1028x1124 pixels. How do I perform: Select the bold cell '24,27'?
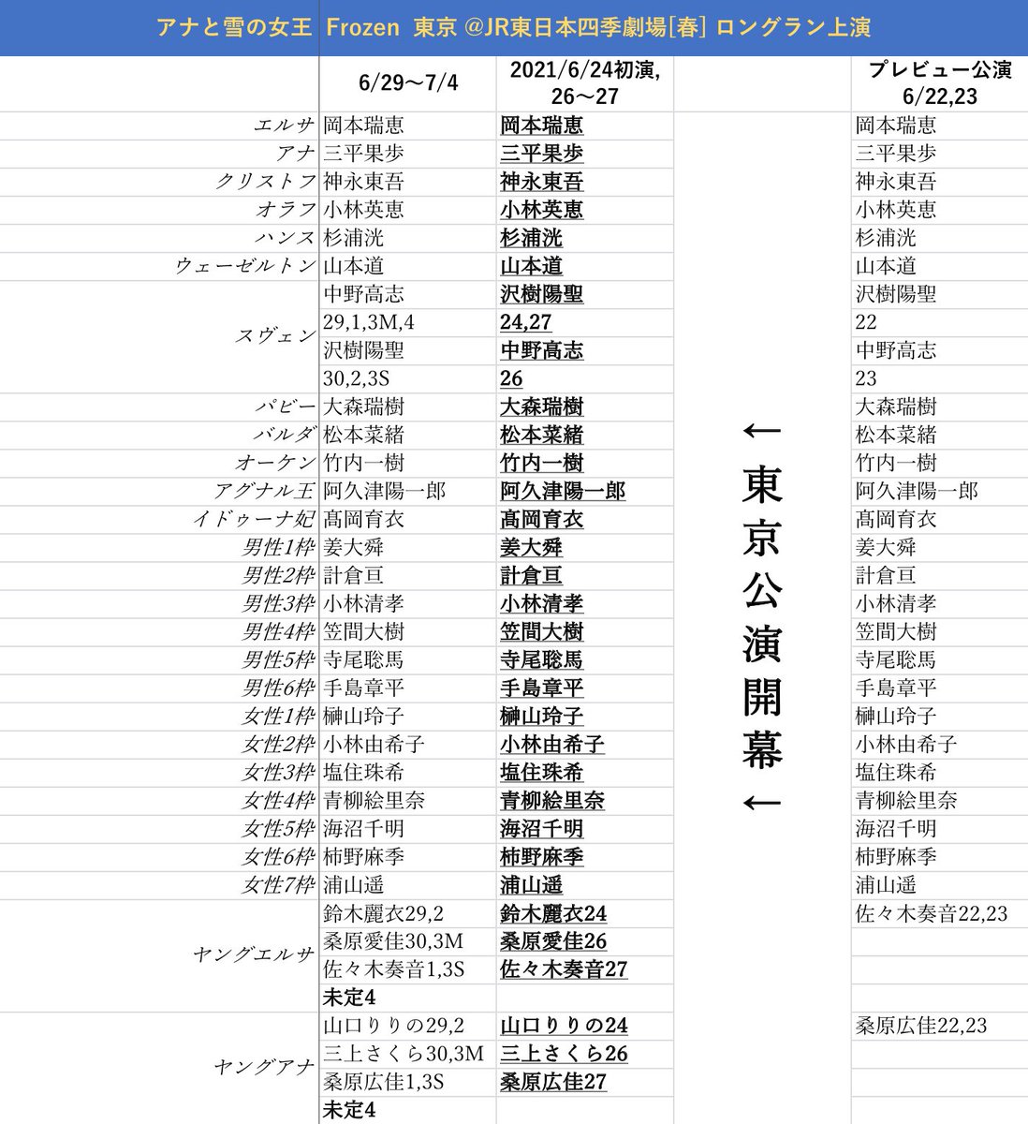(x=585, y=323)
